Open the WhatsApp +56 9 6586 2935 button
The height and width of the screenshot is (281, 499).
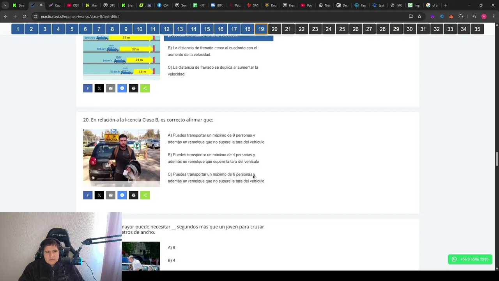[x=470, y=259]
